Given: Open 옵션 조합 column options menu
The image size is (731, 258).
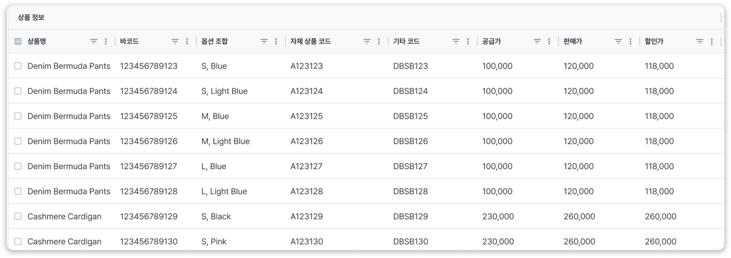Looking at the screenshot, I should coord(276,41).
